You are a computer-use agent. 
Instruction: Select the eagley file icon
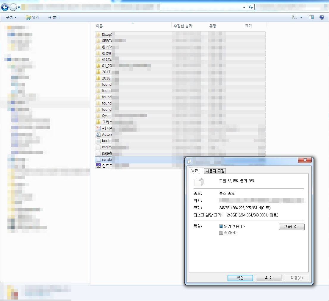click(98, 147)
